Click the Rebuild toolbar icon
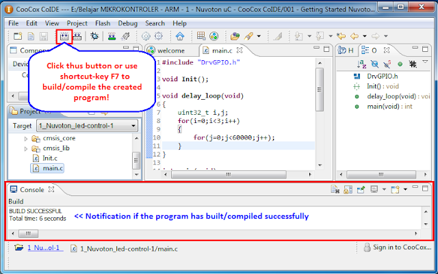 click(77, 36)
